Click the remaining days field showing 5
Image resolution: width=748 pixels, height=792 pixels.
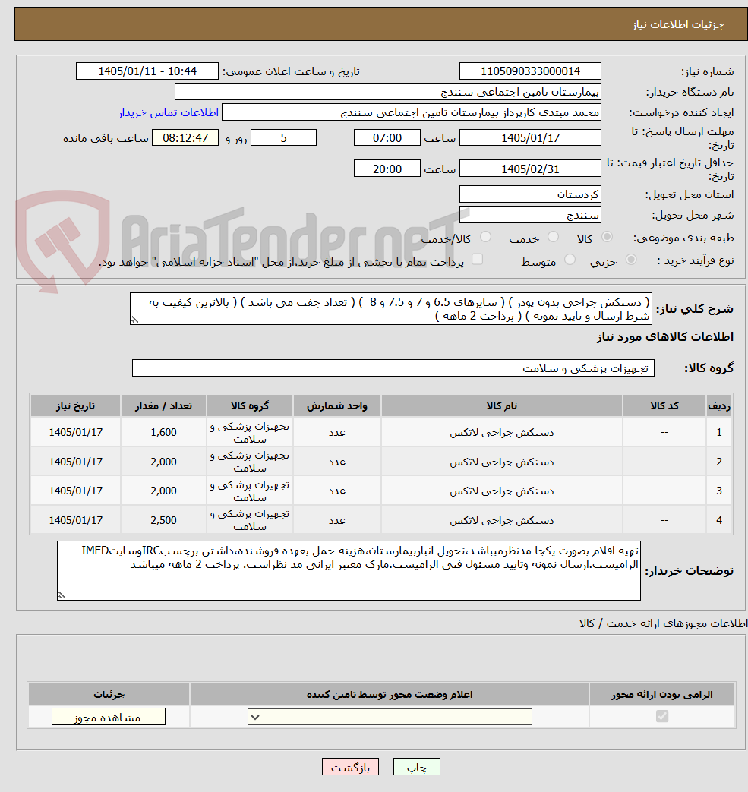point(283,138)
